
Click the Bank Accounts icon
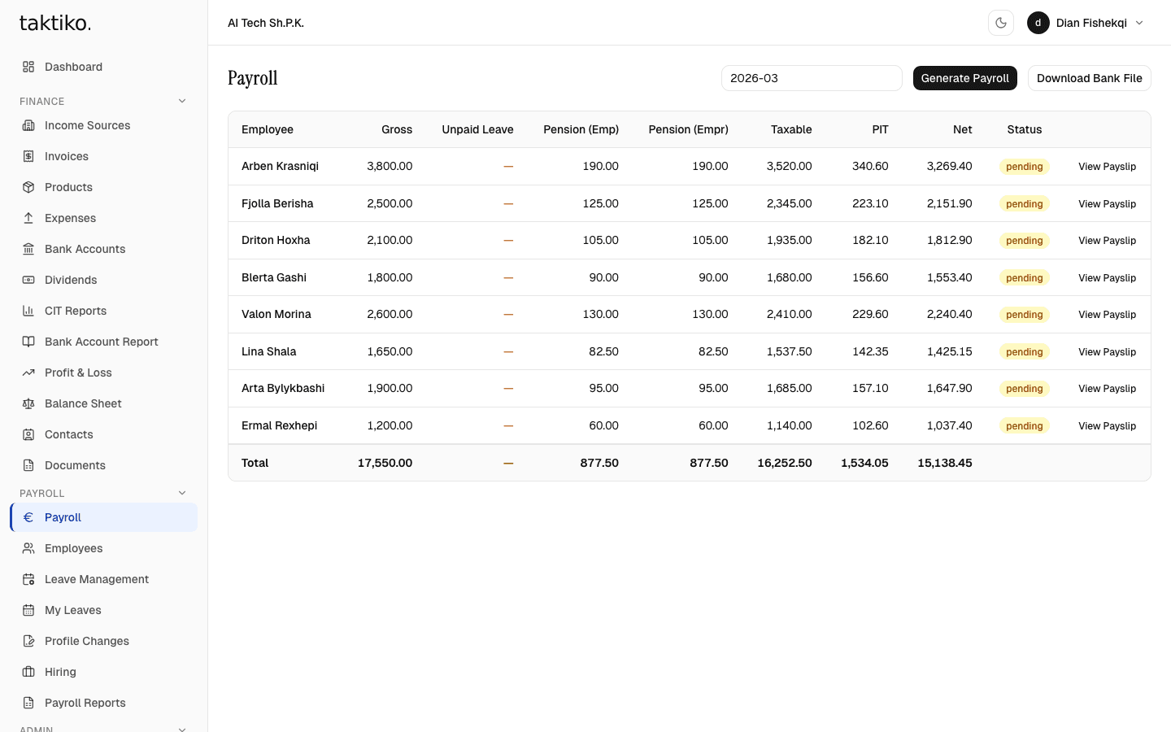pyautogui.click(x=29, y=249)
